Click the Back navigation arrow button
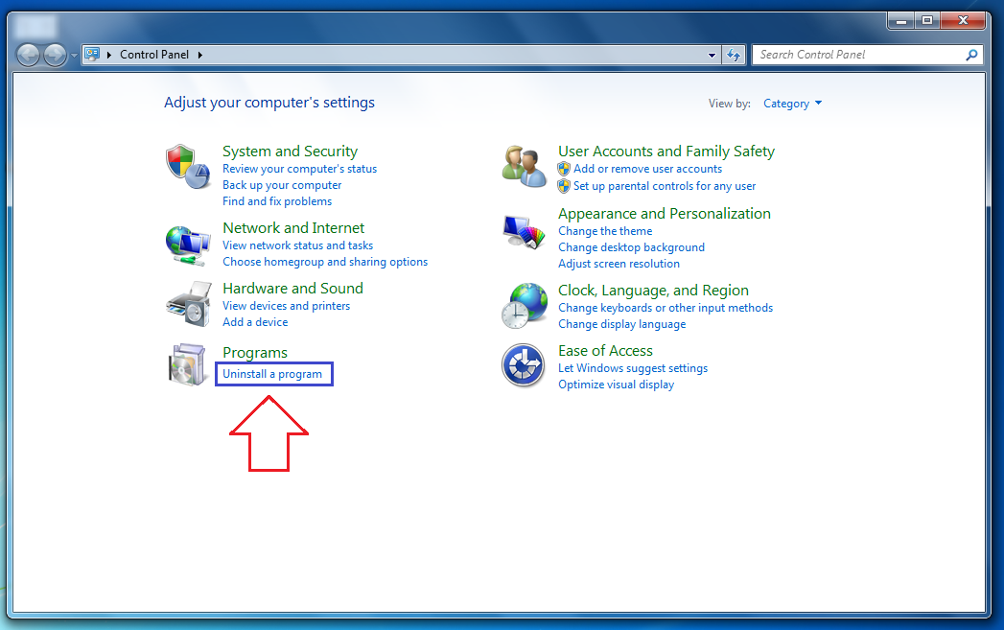The image size is (1004, 630). pos(28,55)
